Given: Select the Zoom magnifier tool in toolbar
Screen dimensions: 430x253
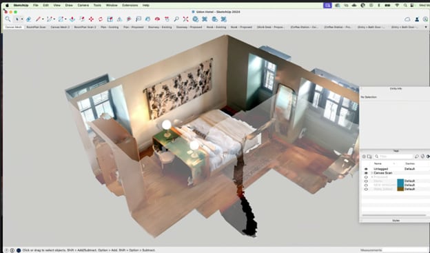Looking at the screenshot, I should coord(176,19).
